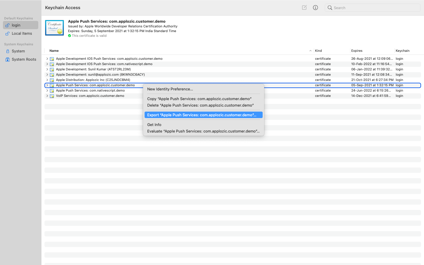This screenshot has height=265, width=424.
Task: Click certificate icon for sunil@applozic.com row
Action: 52,75
